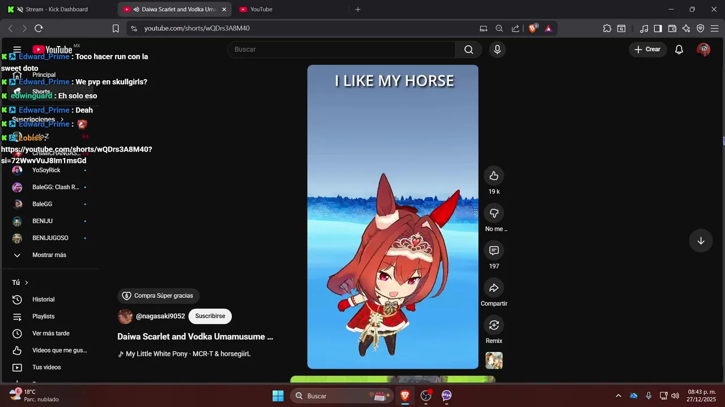Viewport: 725px width, 407px height.
Task: Click the share icon in the address bar
Action: coord(515,28)
